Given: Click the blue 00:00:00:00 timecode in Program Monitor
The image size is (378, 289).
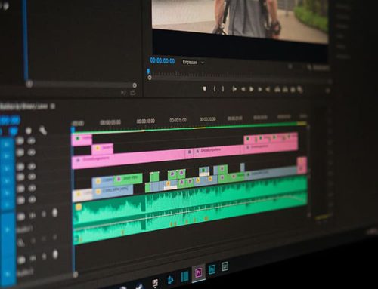Looking at the screenshot, I should click(x=163, y=60).
